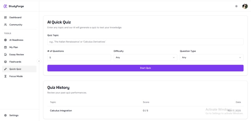Screen dimensions: 251x121
Task: Open the Focus Mode label
Action: click(16, 76)
